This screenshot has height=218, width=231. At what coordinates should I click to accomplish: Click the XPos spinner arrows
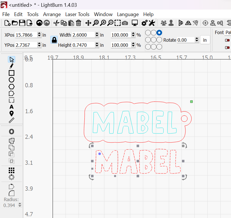point(39,35)
